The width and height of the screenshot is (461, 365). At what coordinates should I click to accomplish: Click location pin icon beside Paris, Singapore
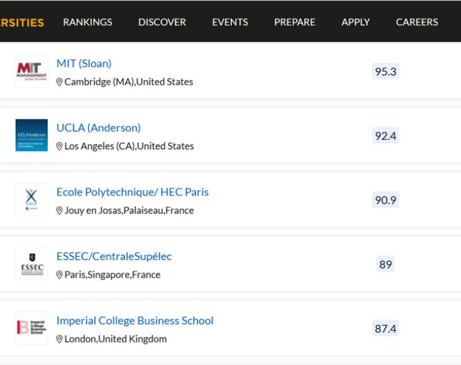(x=59, y=275)
